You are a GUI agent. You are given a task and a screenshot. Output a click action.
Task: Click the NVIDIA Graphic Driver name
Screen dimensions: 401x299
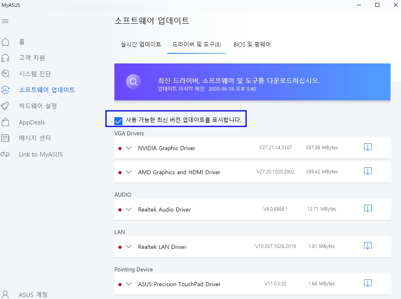(167, 148)
